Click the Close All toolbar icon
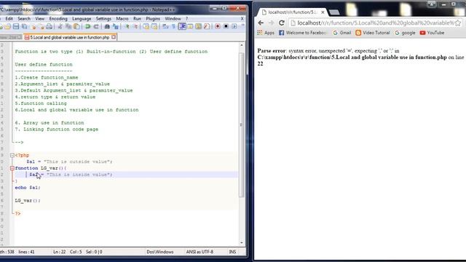 pos(41,27)
